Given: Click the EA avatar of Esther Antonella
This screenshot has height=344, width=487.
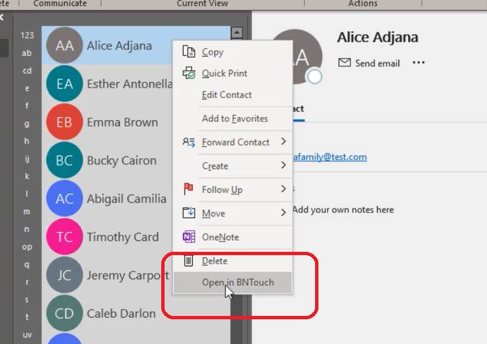Looking at the screenshot, I should point(64,83).
